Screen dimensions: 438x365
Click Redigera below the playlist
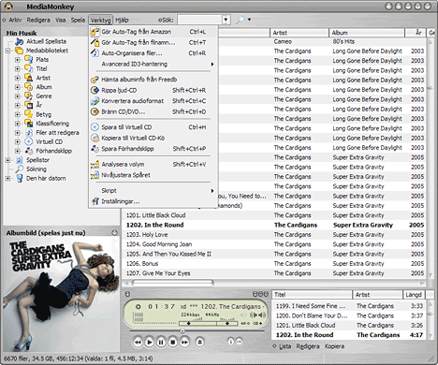pos(308,346)
